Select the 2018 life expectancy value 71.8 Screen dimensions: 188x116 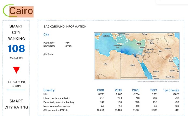click(102, 98)
